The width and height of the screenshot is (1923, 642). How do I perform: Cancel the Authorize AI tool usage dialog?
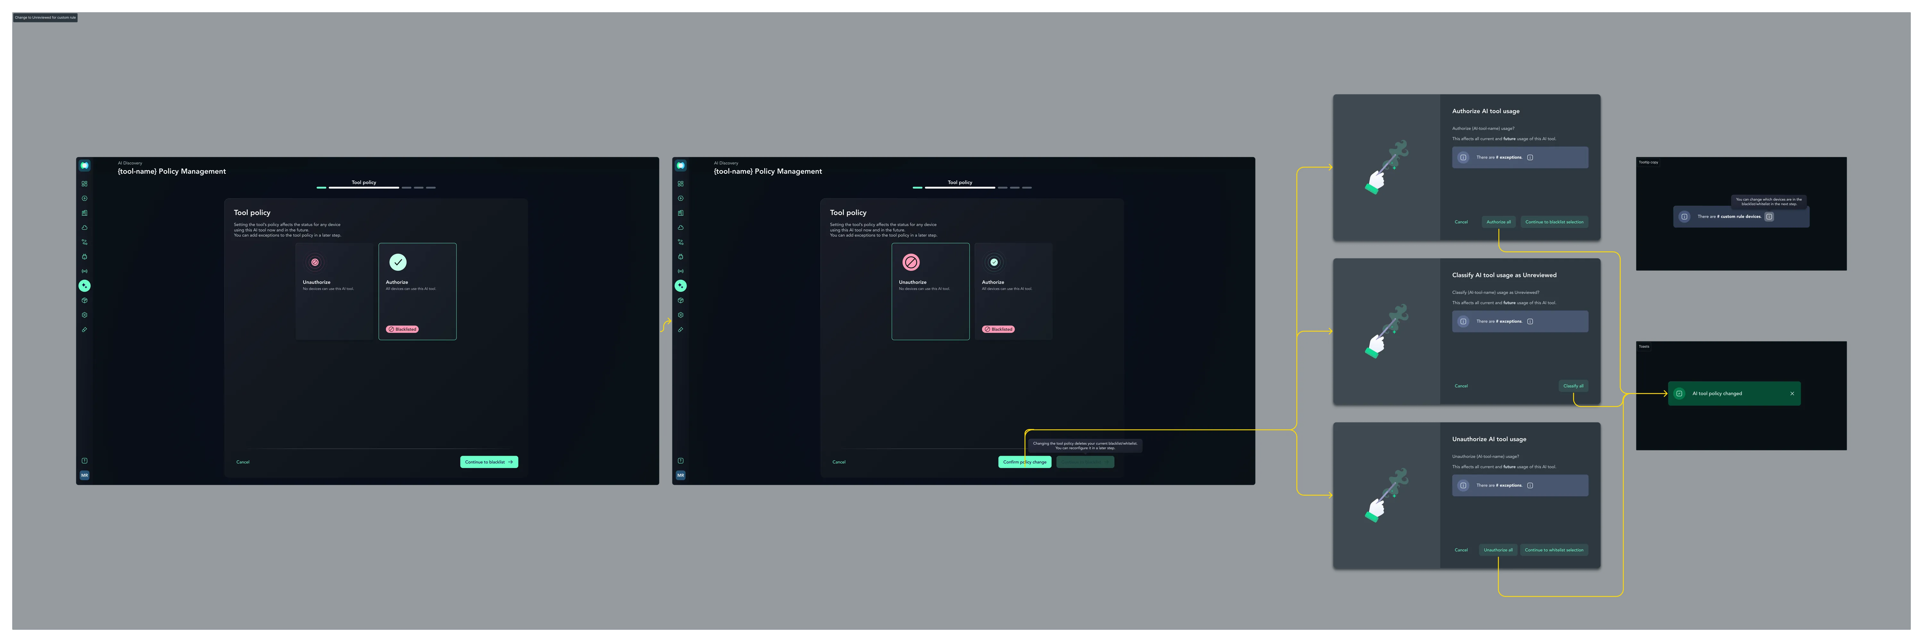(x=1461, y=222)
